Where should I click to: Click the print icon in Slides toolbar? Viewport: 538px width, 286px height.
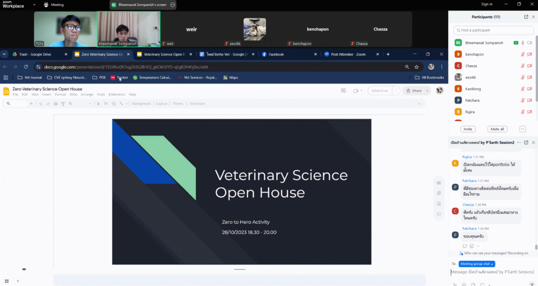tap(56, 104)
